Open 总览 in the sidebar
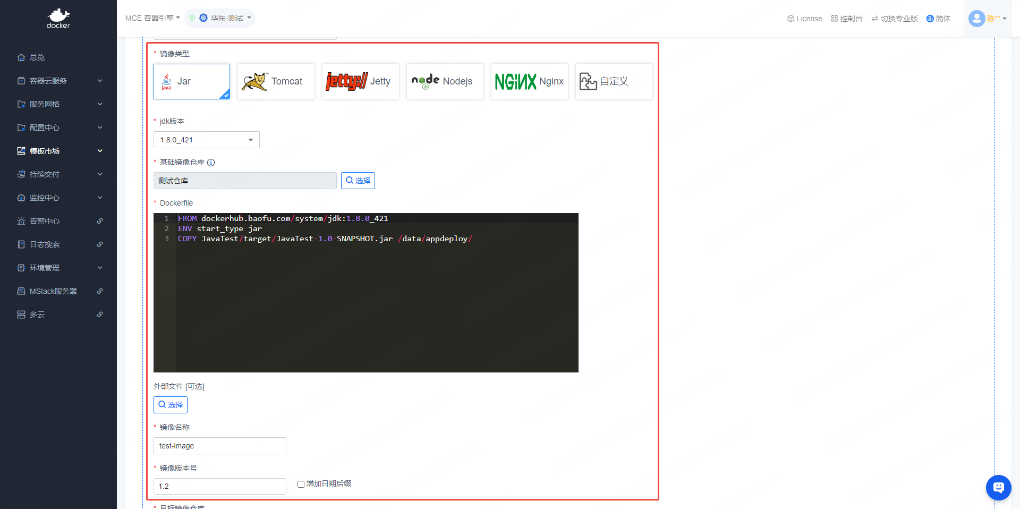Viewport: 1020px width, 509px height. tap(37, 57)
